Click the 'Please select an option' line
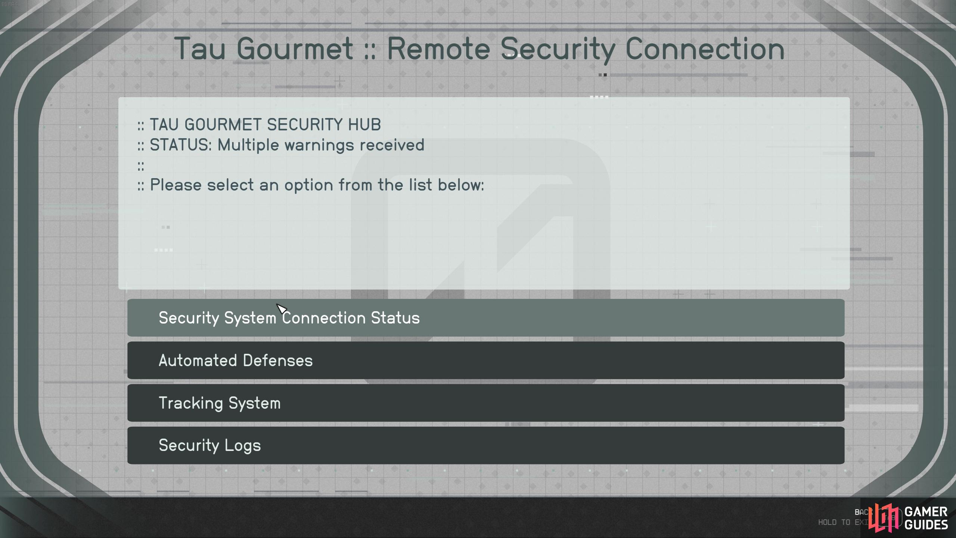Screen dimensions: 956x538 [x=311, y=185]
